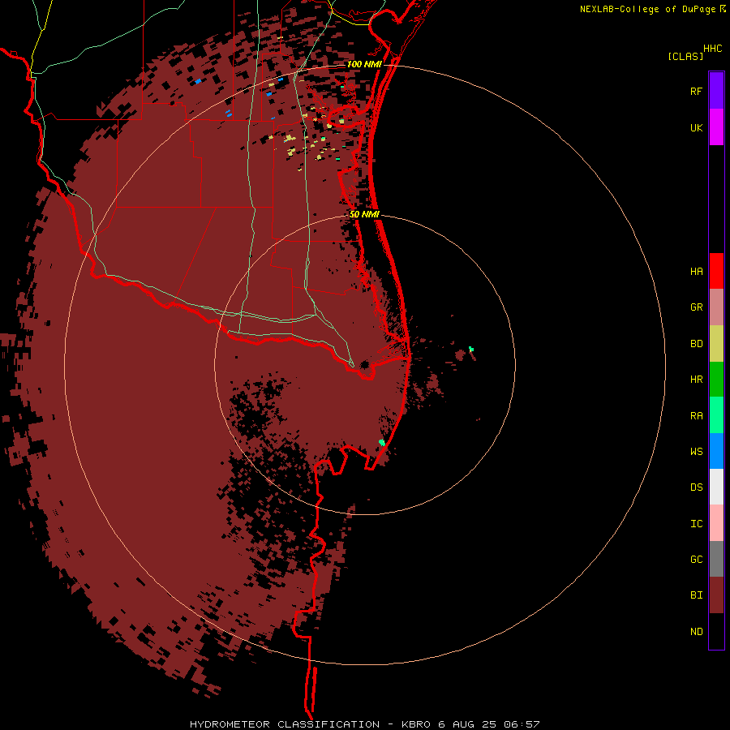Click the KBRO radar site center dot
Screen dimensions: 730x730
(364, 364)
